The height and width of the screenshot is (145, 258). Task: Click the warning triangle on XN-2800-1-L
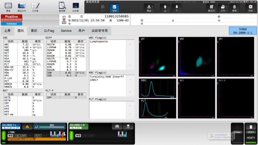click(27, 126)
